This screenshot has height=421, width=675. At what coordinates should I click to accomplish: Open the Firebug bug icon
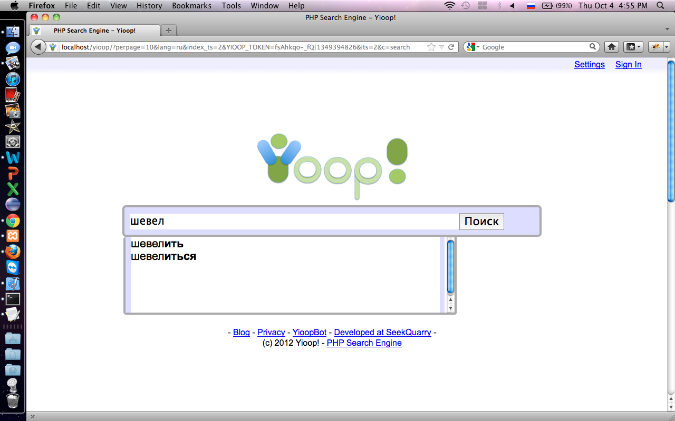655,47
